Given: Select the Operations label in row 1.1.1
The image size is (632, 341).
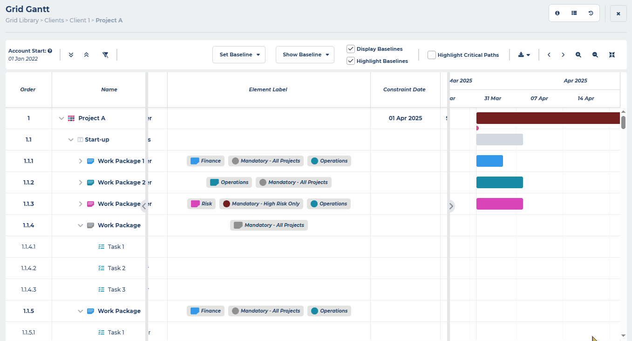Looking at the screenshot, I should [329, 161].
